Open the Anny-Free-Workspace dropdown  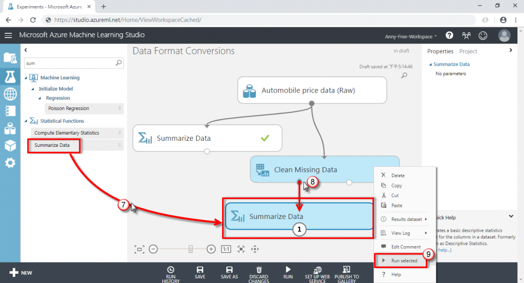pyautogui.click(x=411, y=36)
